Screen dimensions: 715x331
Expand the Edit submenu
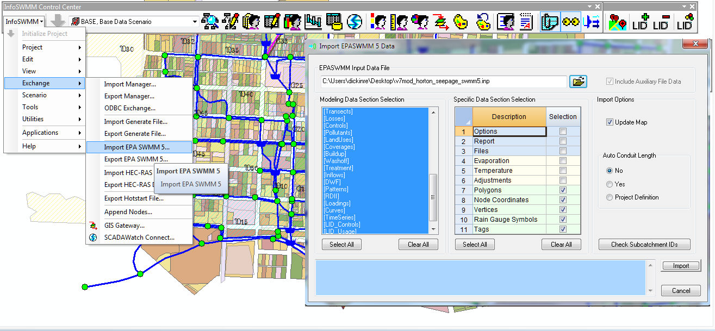click(44, 59)
